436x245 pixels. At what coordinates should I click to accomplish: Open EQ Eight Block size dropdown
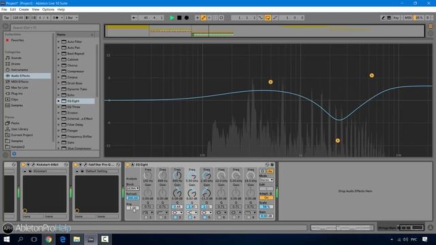click(x=133, y=189)
